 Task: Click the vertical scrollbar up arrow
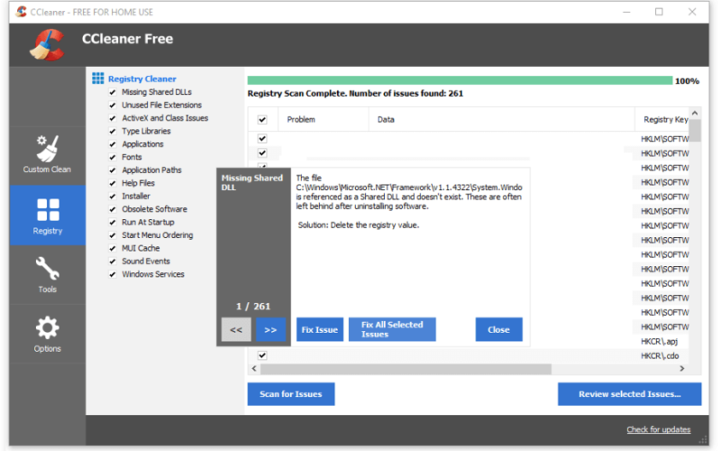click(x=695, y=114)
